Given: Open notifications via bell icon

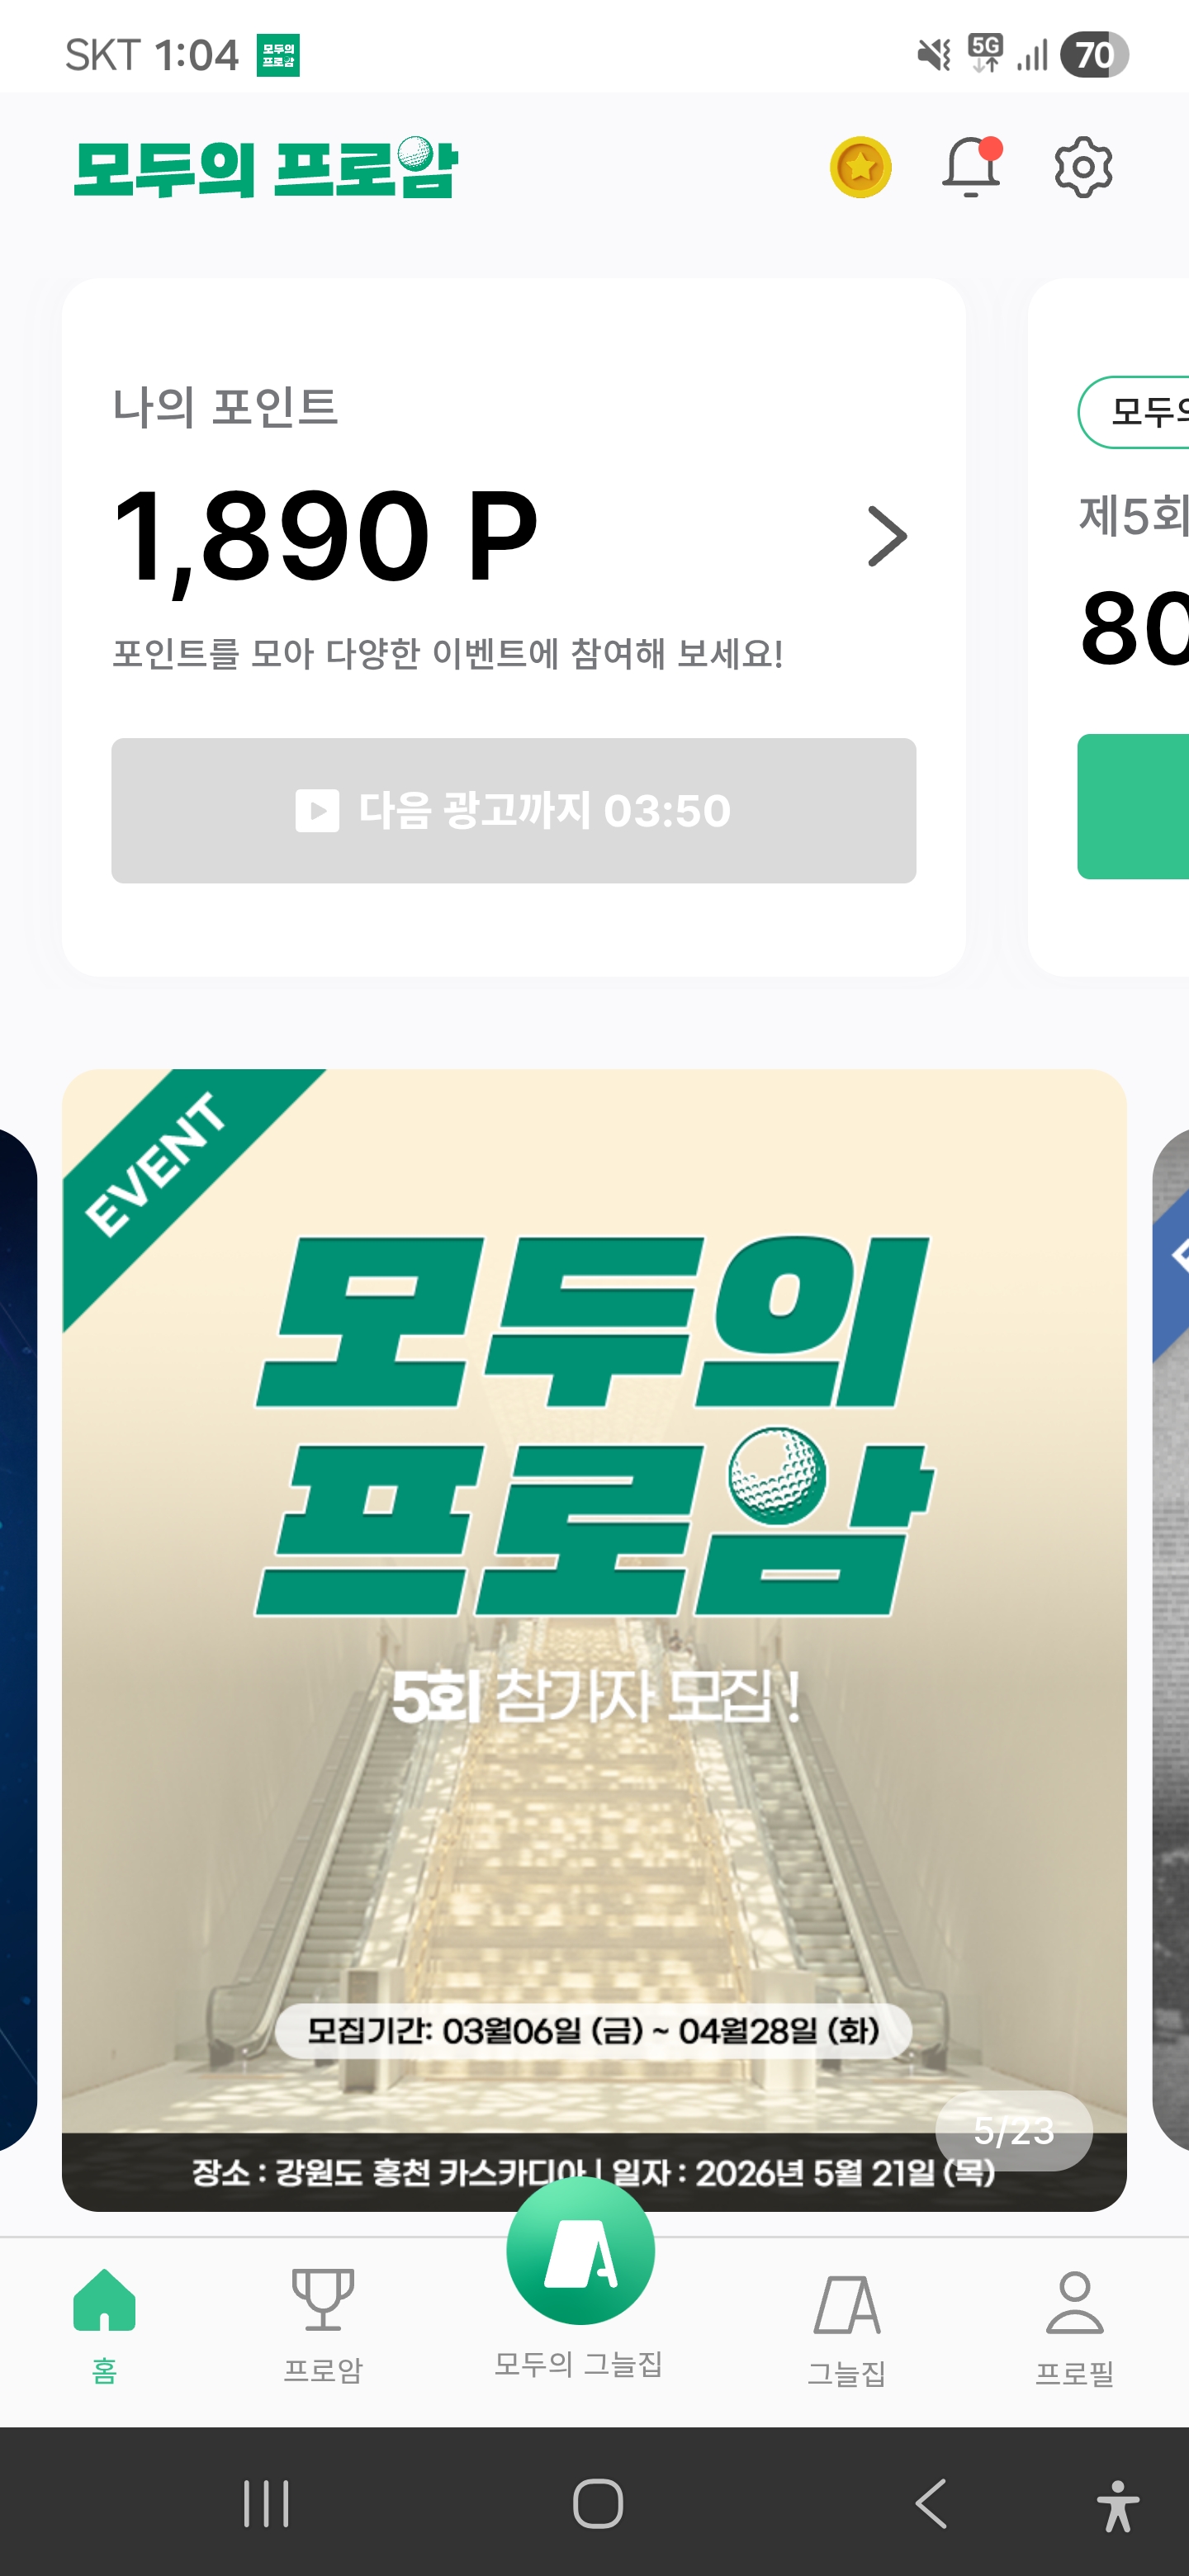Looking at the screenshot, I should [x=971, y=166].
